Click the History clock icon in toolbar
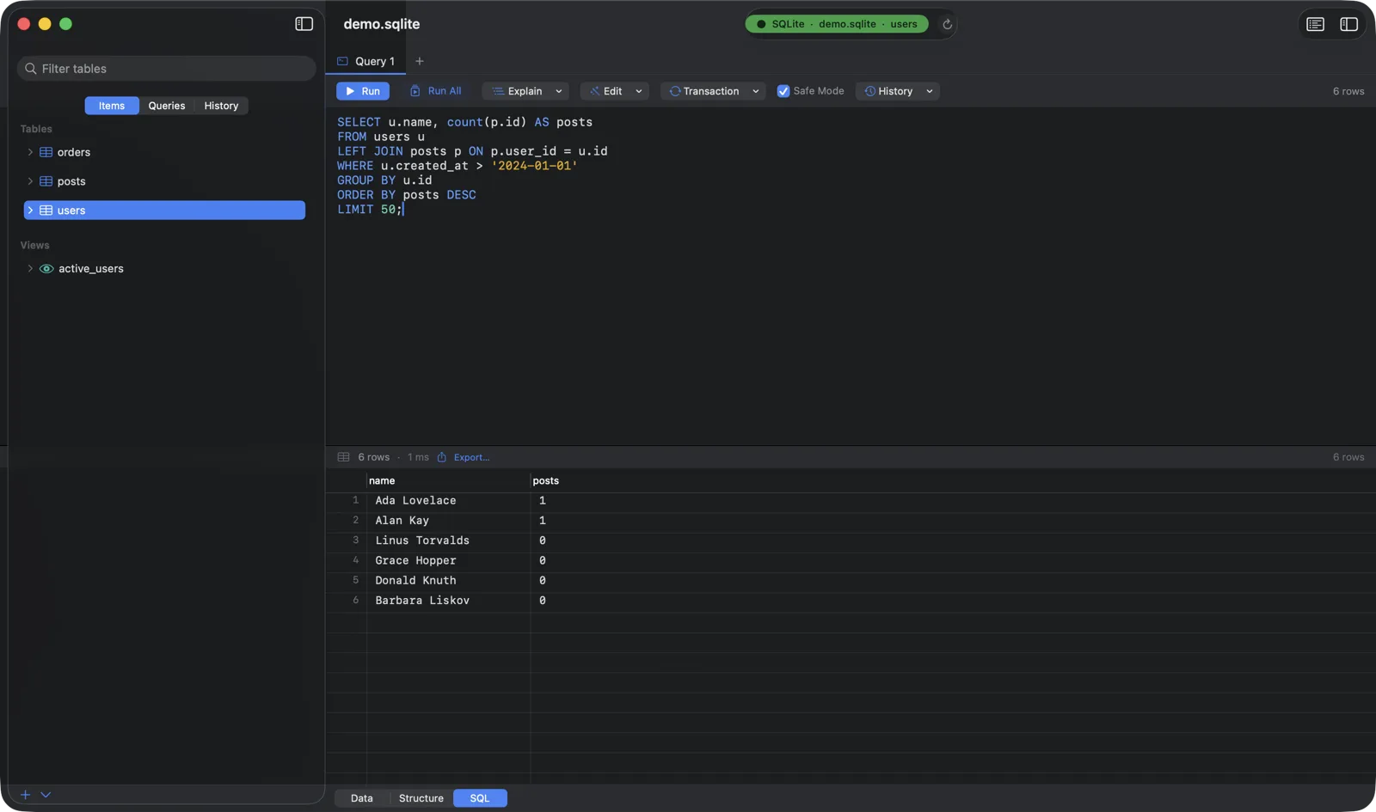 pos(869,91)
